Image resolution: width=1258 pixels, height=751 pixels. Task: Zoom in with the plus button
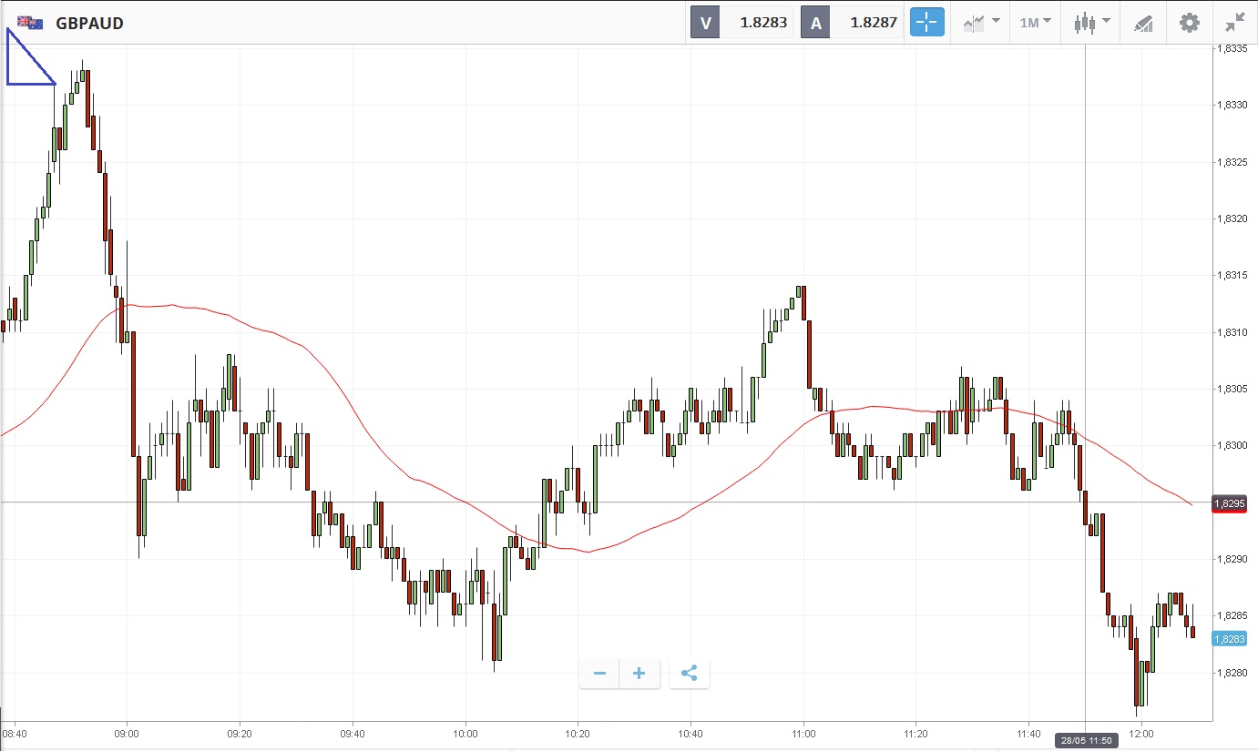[639, 674]
